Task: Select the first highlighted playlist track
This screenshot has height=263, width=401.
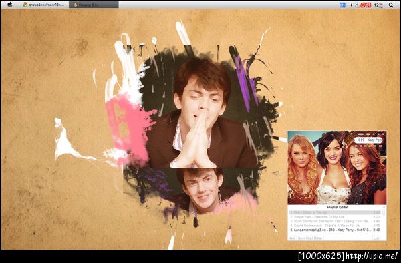Action: click(335, 212)
